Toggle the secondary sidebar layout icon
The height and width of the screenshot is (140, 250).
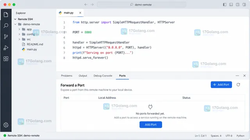pos(244,5)
